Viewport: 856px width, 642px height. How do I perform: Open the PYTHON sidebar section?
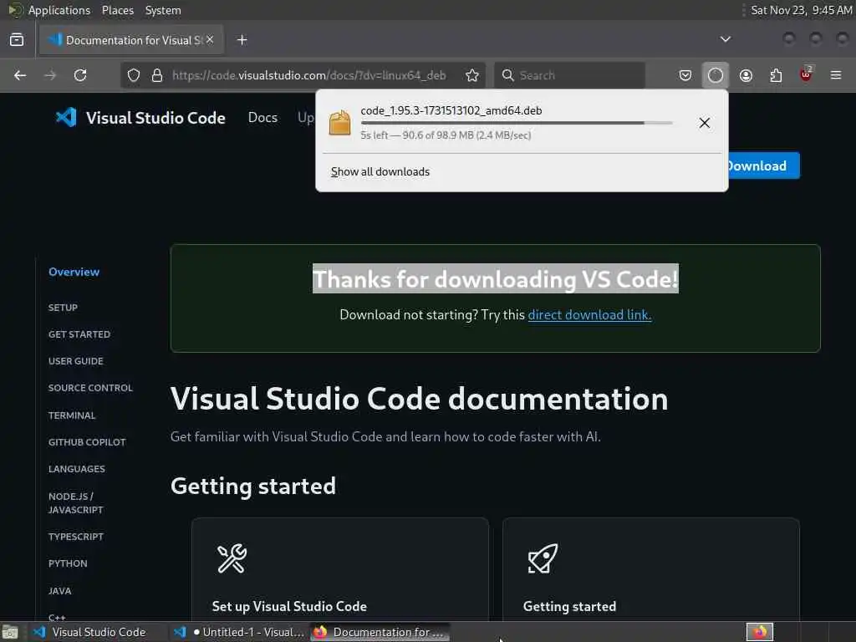68,563
